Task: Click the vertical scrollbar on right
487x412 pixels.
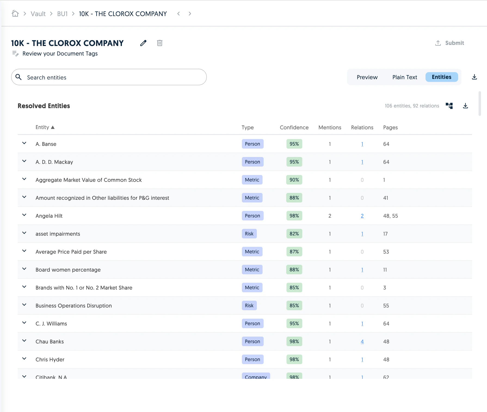Action: (480, 104)
